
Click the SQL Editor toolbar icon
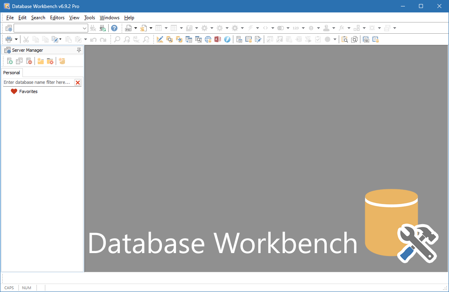(x=129, y=28)
